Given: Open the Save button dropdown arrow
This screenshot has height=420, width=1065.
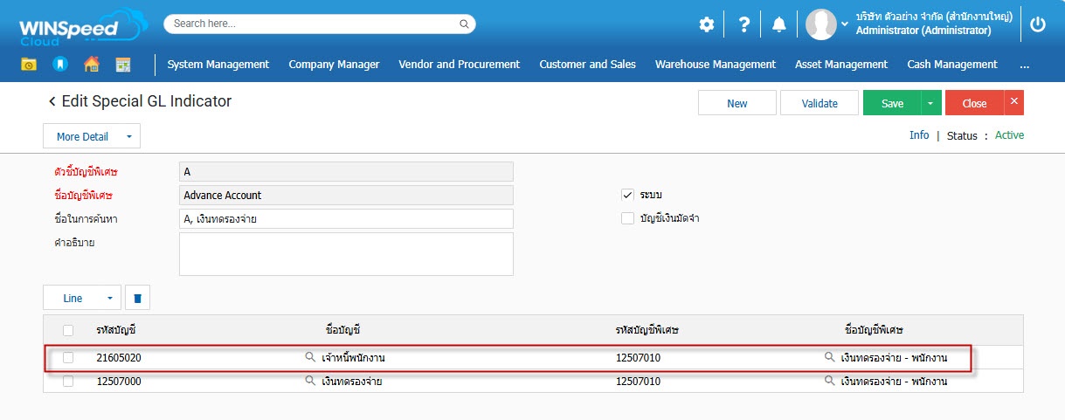Looking at the screenshot, I should point(930,103).
